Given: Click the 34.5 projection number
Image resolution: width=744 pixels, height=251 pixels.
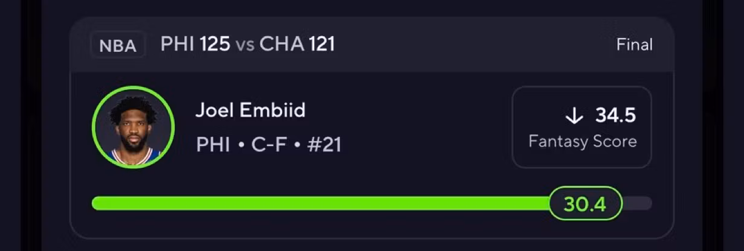Looking at the screenshot, I should [x=615, y=115].
